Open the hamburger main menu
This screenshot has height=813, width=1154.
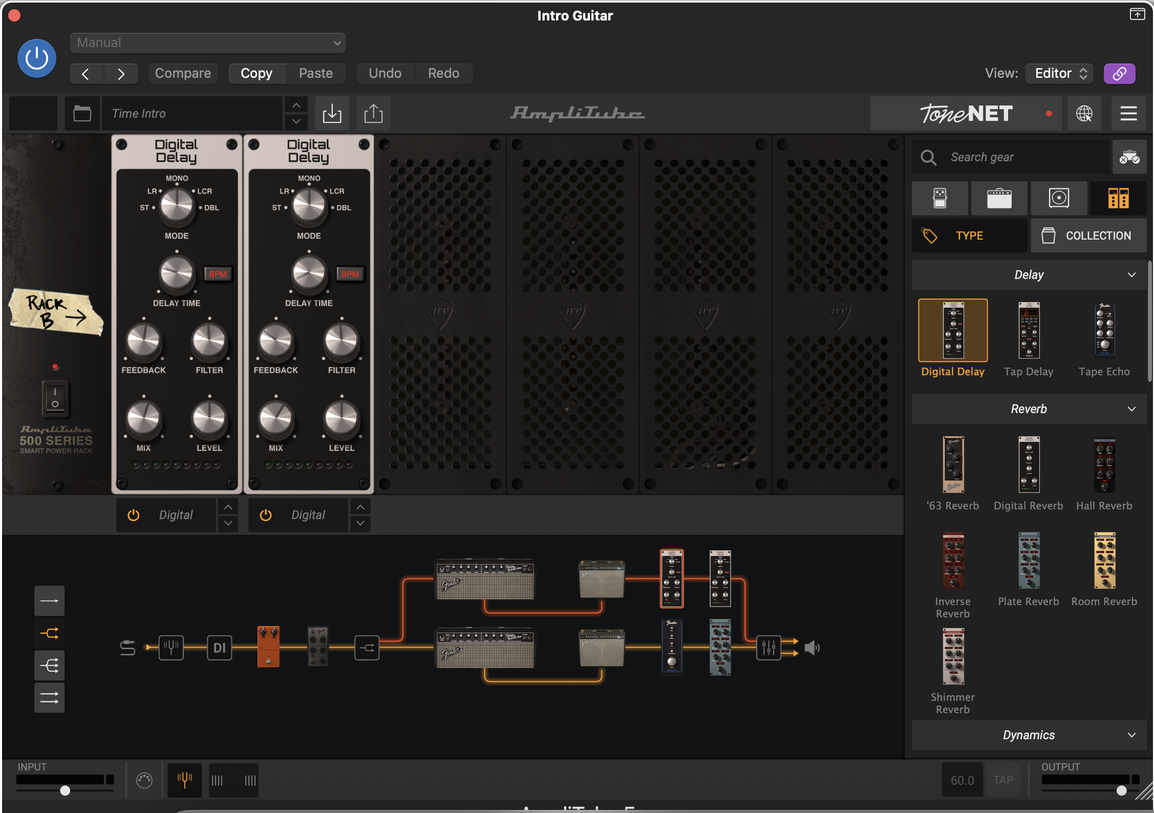1128,113
